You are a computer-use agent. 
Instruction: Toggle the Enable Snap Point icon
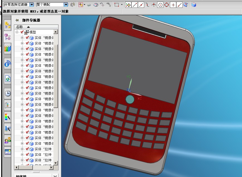(128, 5)
